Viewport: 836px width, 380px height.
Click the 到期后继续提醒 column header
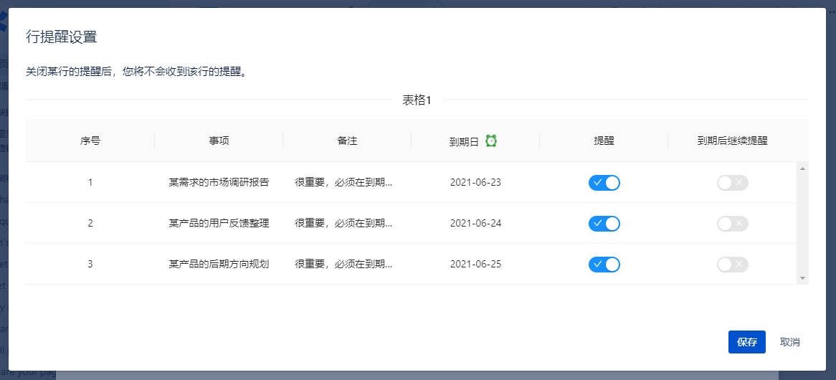(x=732, y=141)
